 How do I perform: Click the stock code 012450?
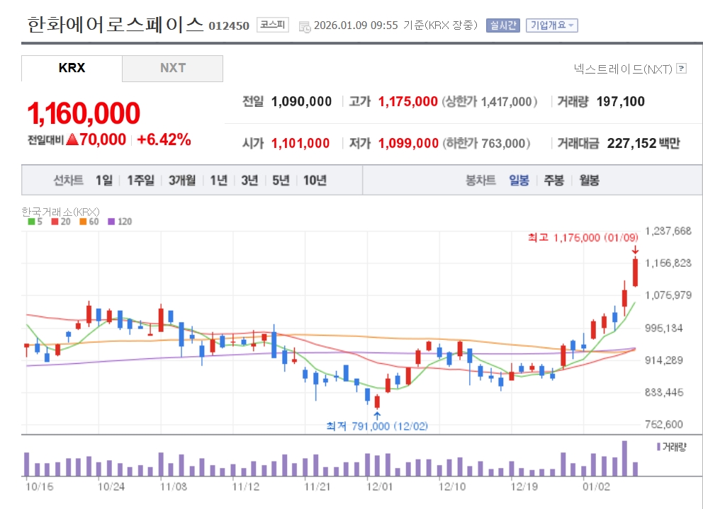229,26
